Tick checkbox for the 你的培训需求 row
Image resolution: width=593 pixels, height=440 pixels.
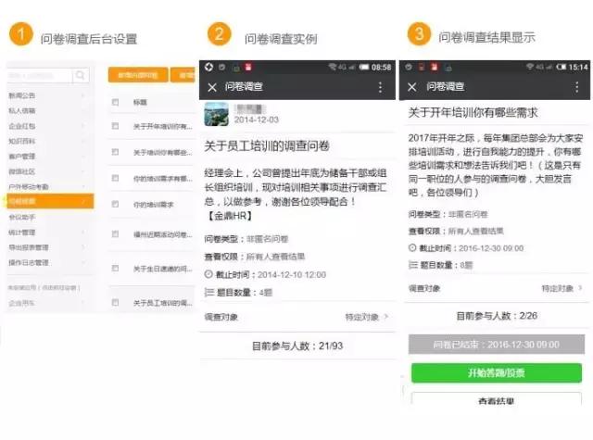[115, 204]
